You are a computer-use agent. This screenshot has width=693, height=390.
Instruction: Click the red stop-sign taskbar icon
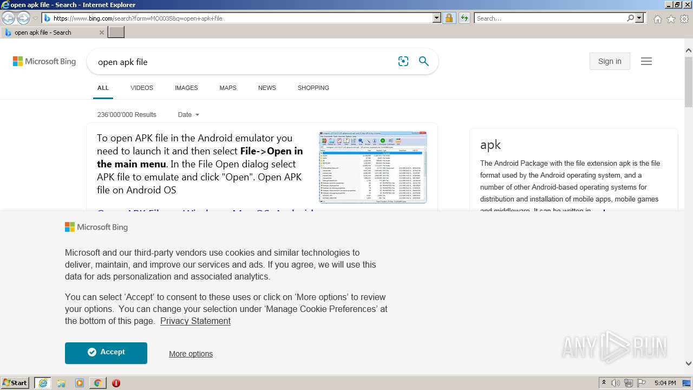tap(116, 383)
